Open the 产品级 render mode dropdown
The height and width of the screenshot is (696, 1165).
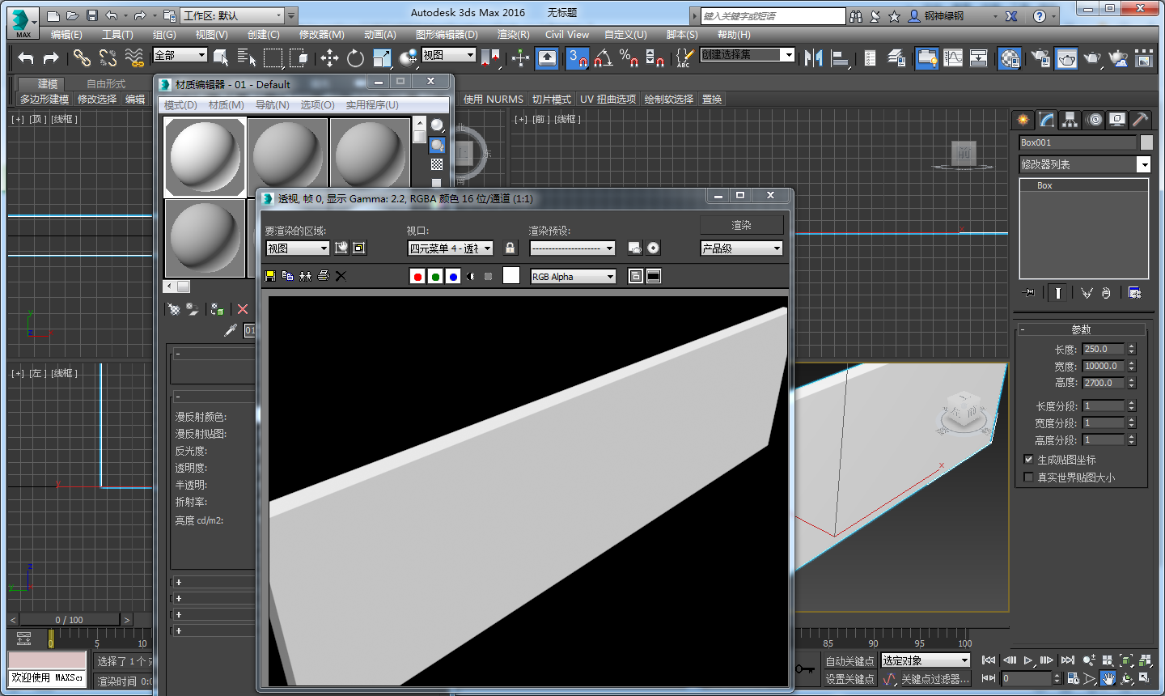tap(742, 248)
